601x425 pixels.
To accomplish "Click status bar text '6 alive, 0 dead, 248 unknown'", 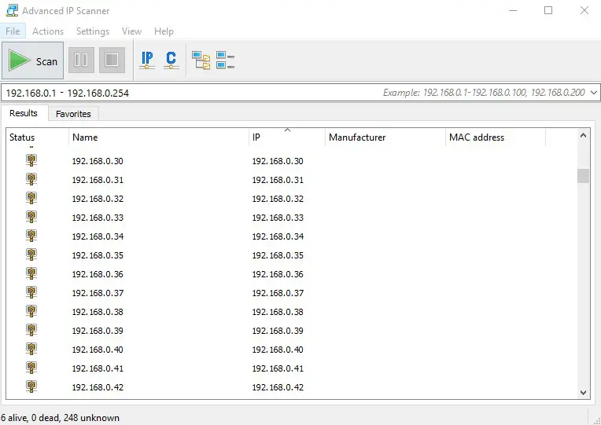I will 60,418.
